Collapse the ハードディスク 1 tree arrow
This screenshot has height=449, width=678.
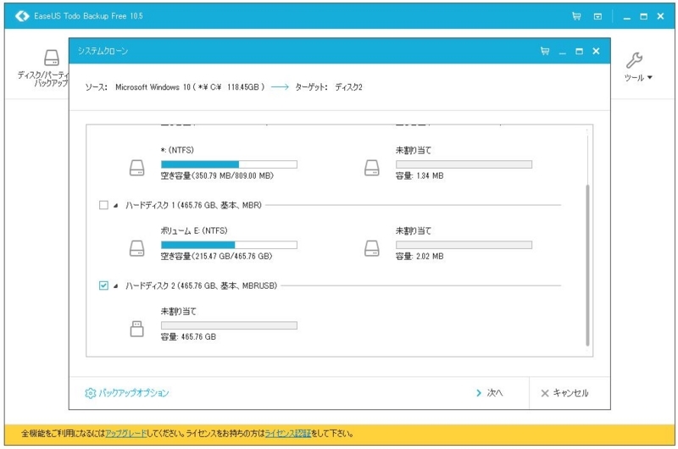(x=115, y=206)
